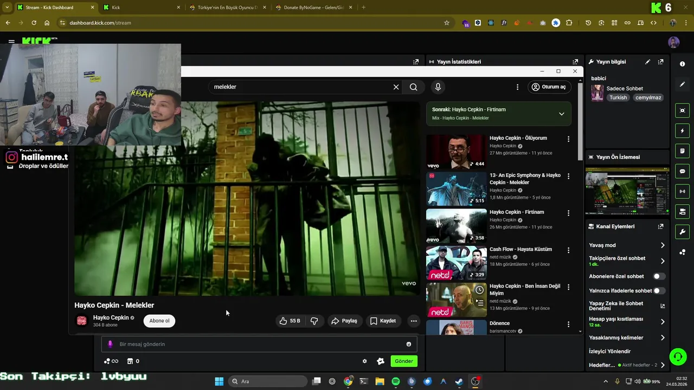Open YouTube settings three-dot menu beside Oturum aç

(517, 87)
